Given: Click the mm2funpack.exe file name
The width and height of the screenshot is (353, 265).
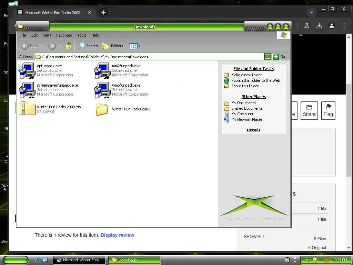Looking at the screenshot, I should tap(126, 66).
